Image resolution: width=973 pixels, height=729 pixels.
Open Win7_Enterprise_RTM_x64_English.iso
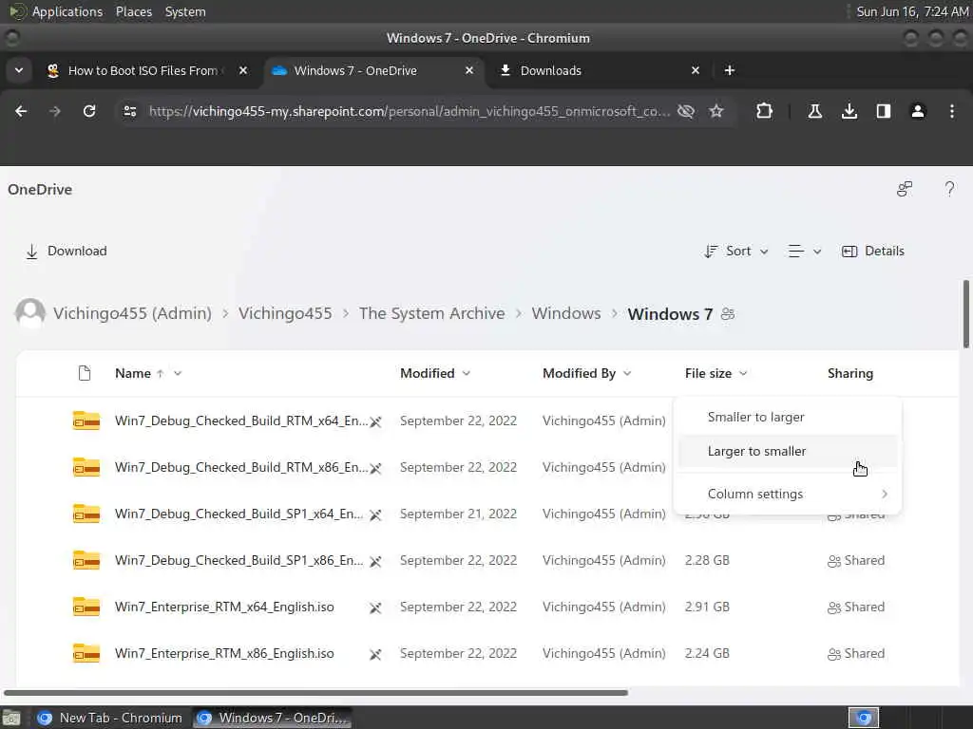pos(224,607)
